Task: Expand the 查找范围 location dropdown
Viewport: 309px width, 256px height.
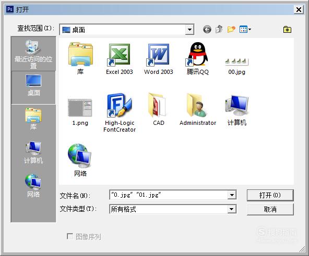Action: [x=189, y=30]
